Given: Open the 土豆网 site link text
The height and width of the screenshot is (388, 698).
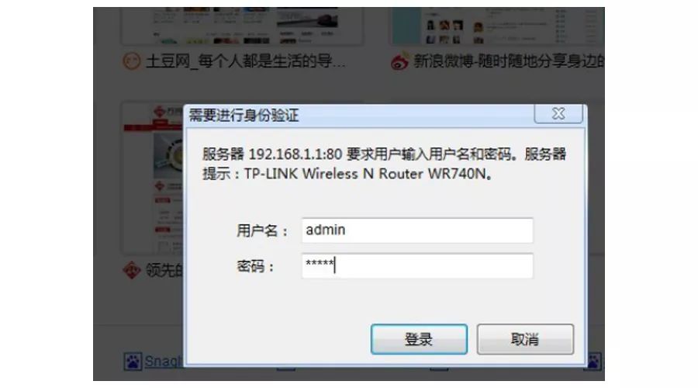Looking at the screenshot, I should pos(245,61).
